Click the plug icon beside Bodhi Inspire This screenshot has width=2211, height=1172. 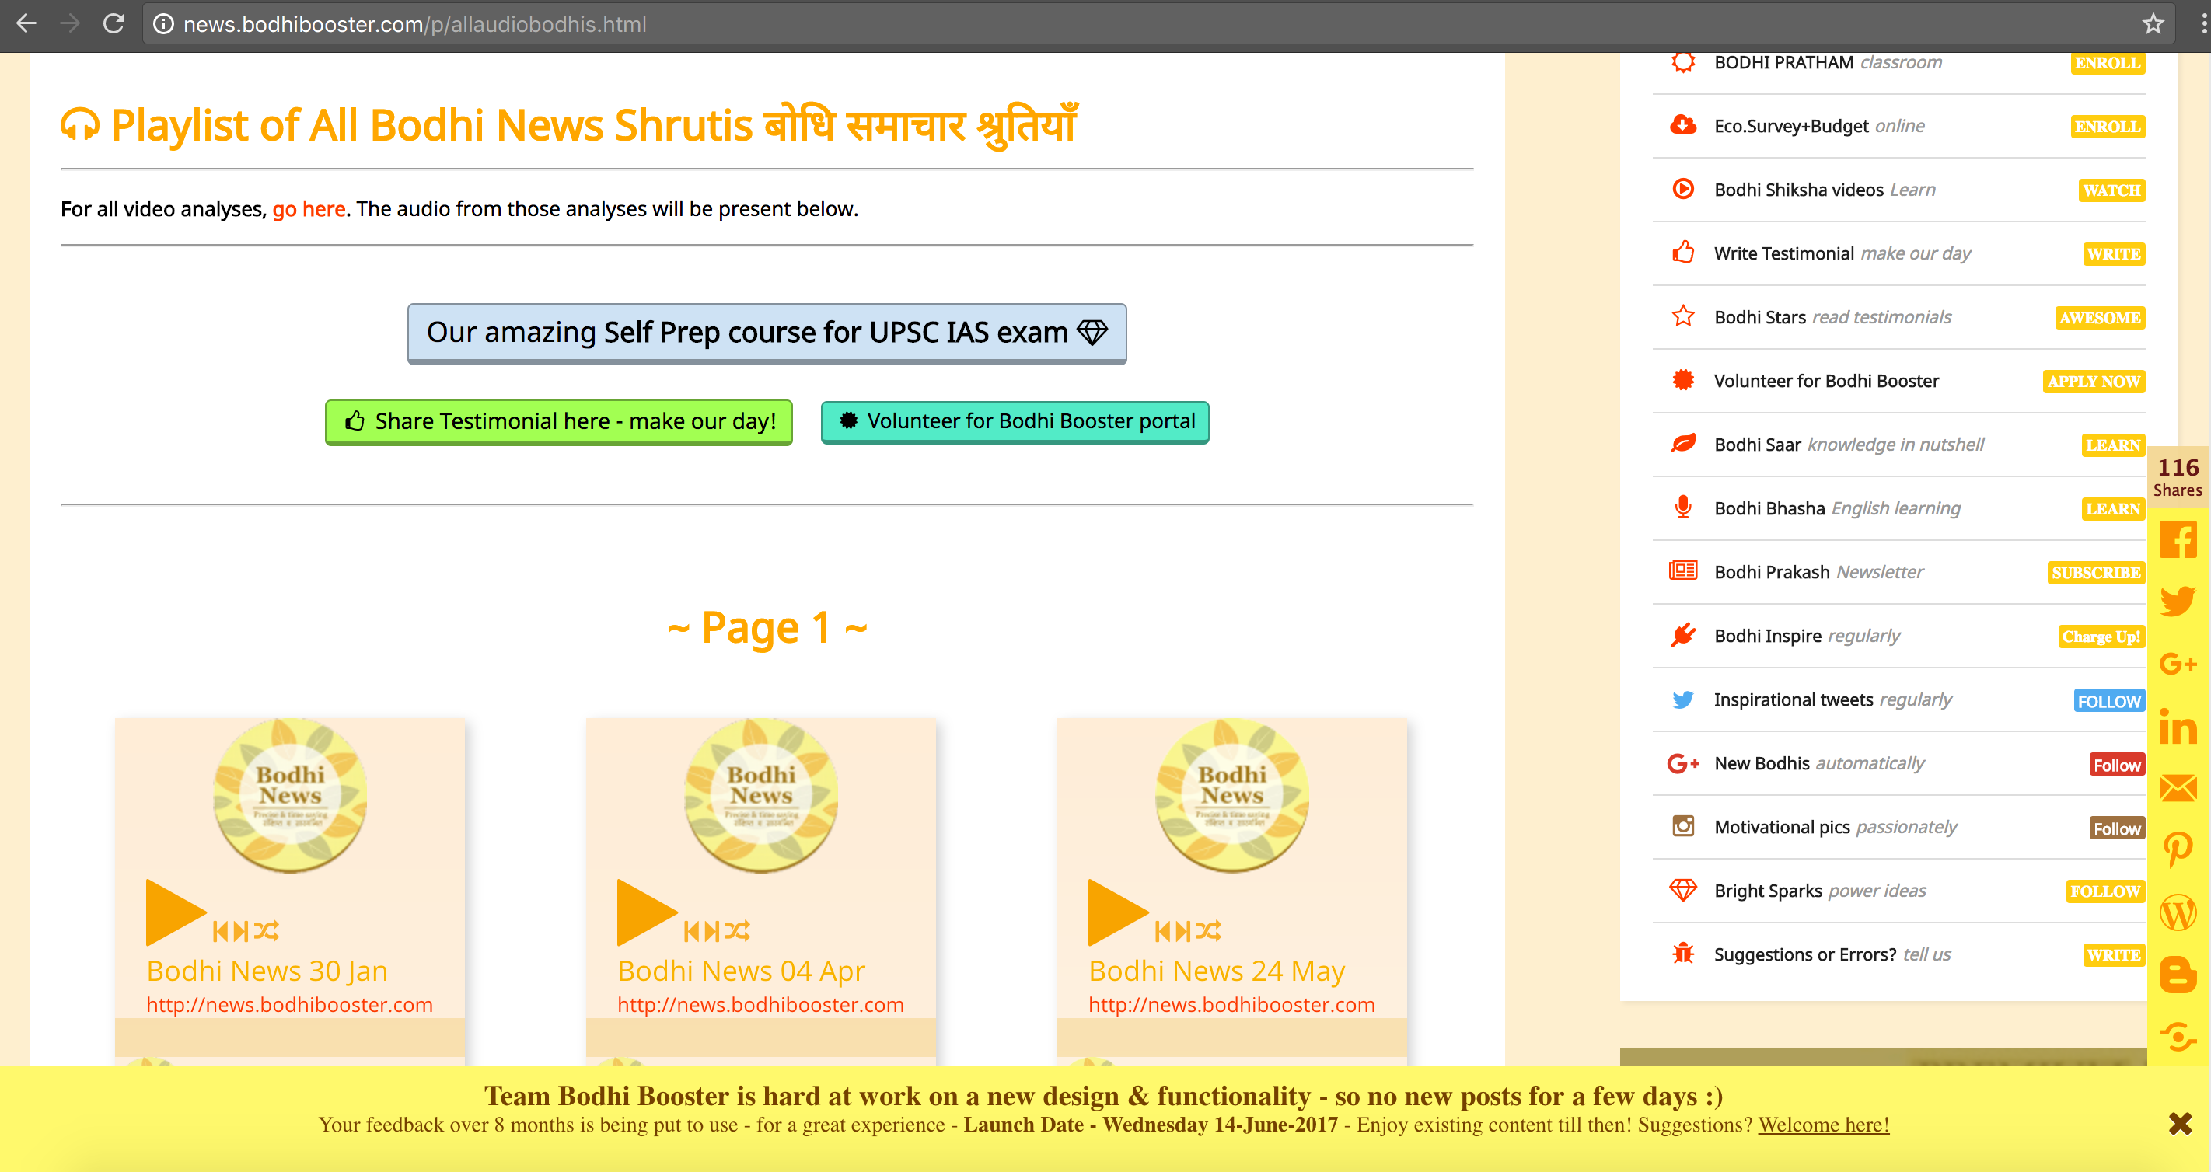tap(1683, 635)
